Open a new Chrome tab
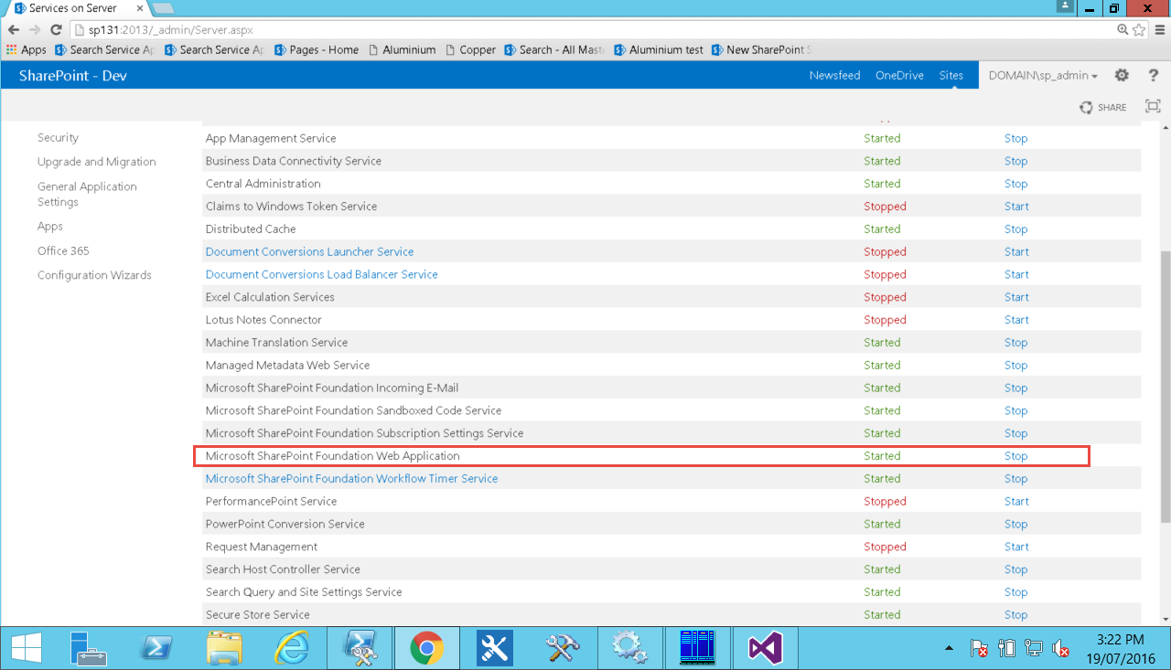 pyautogui.click(x=163, y=8)
